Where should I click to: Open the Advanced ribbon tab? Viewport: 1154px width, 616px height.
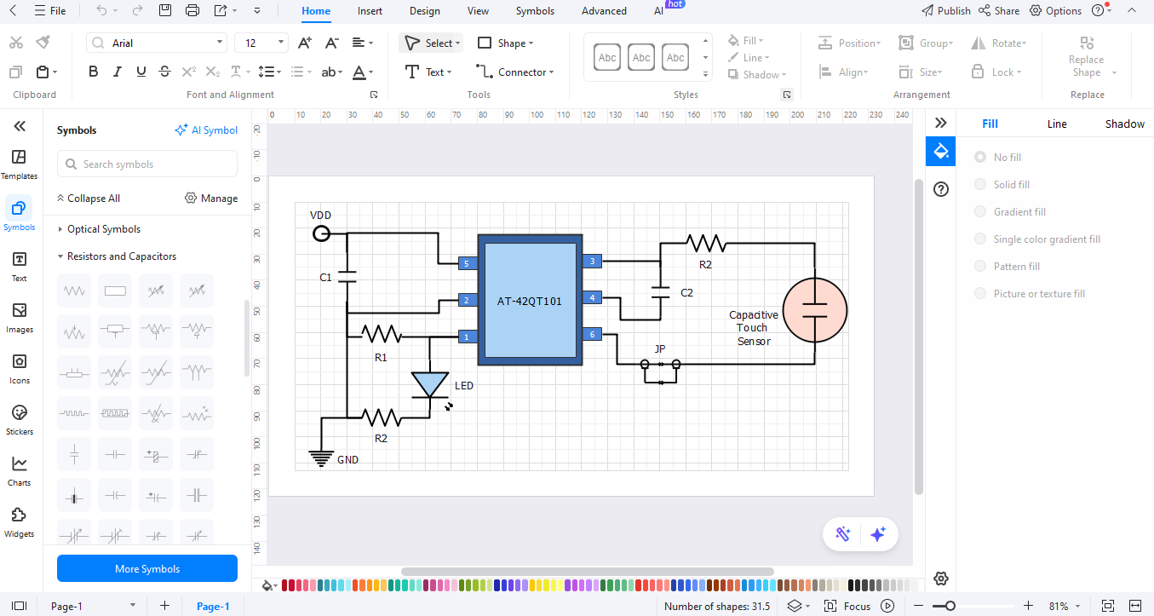click(604, 11)
